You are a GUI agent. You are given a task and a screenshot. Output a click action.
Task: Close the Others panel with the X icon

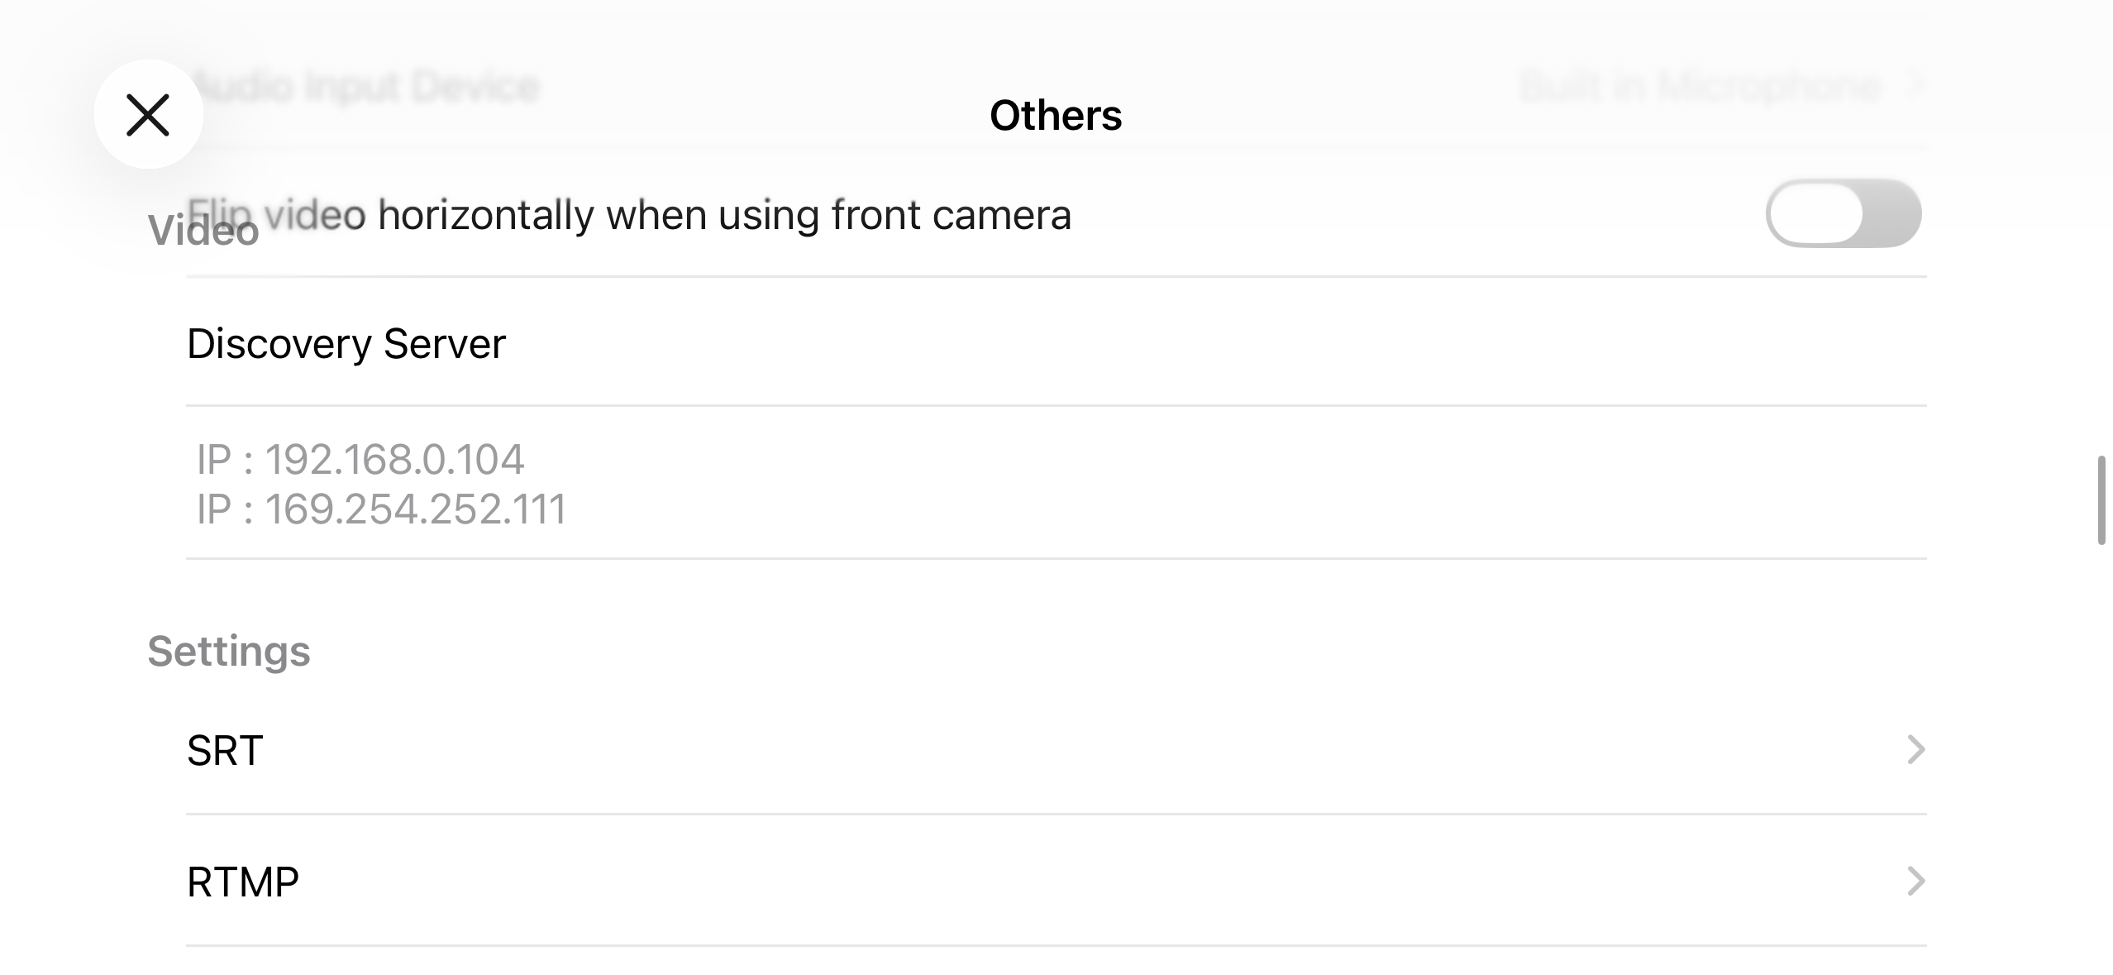tap(148, 114)
